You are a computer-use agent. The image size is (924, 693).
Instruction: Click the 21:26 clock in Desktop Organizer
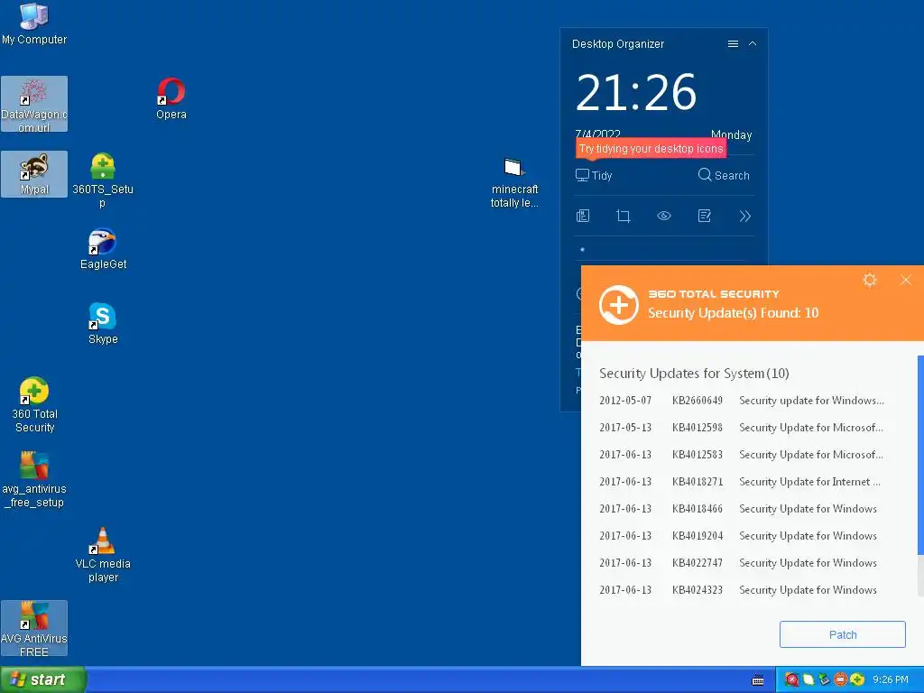pyautogui.click(x=636, y=92)
